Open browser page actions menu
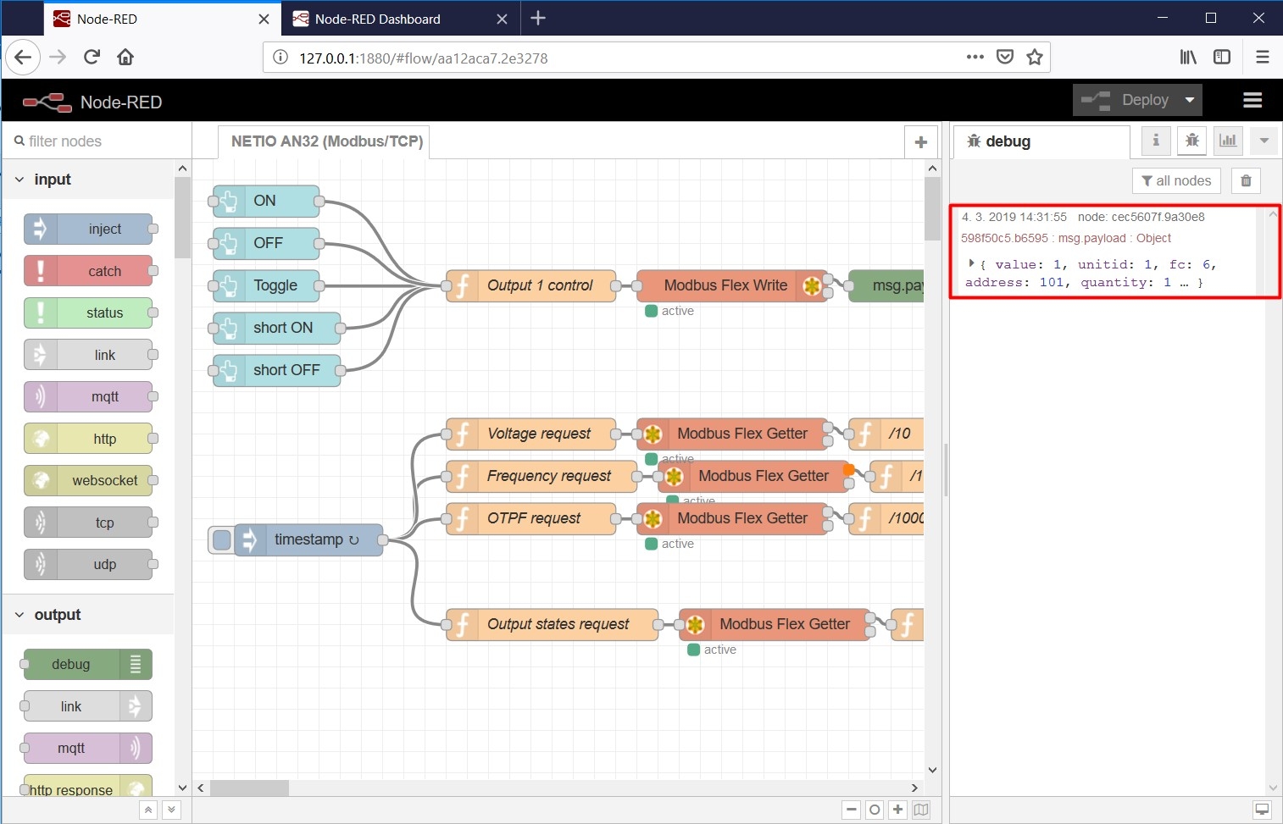1283x824 pixels. click(x=975, y=57)
